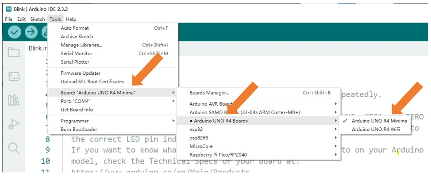
Task: Open the Edit menu
Action: click(x=21, y=19)
